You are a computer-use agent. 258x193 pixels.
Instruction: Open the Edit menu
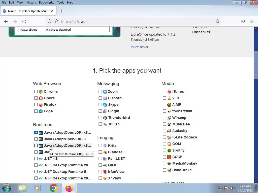[11, 3]
